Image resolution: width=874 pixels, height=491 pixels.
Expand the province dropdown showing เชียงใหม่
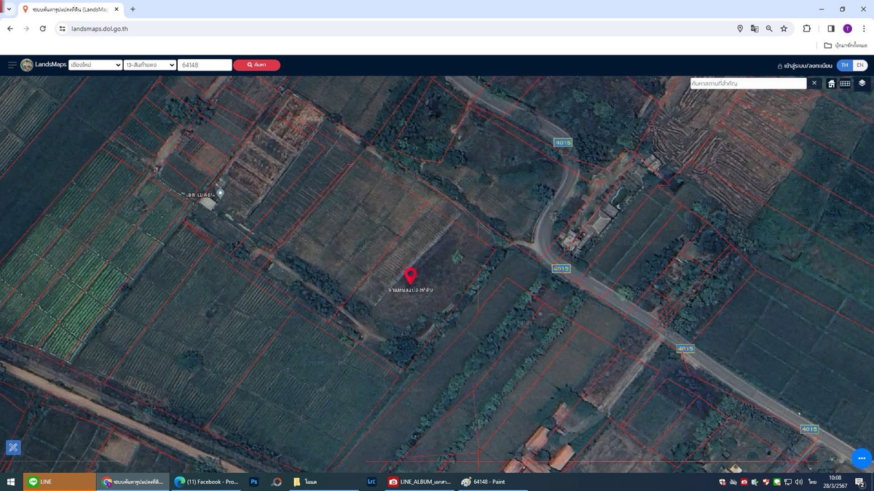pos(95,65)
